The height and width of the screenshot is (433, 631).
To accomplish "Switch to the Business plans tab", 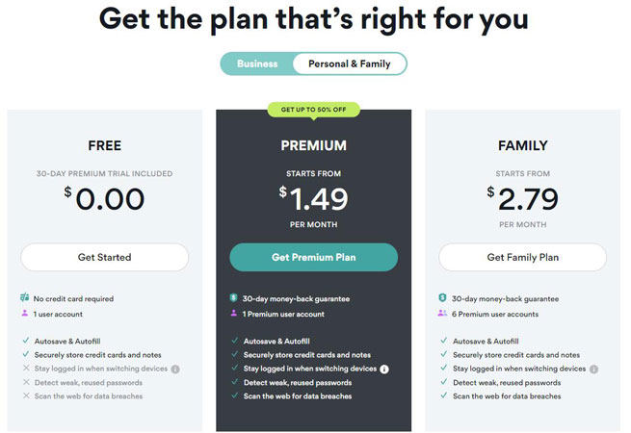I will click(x=257, y=64).
